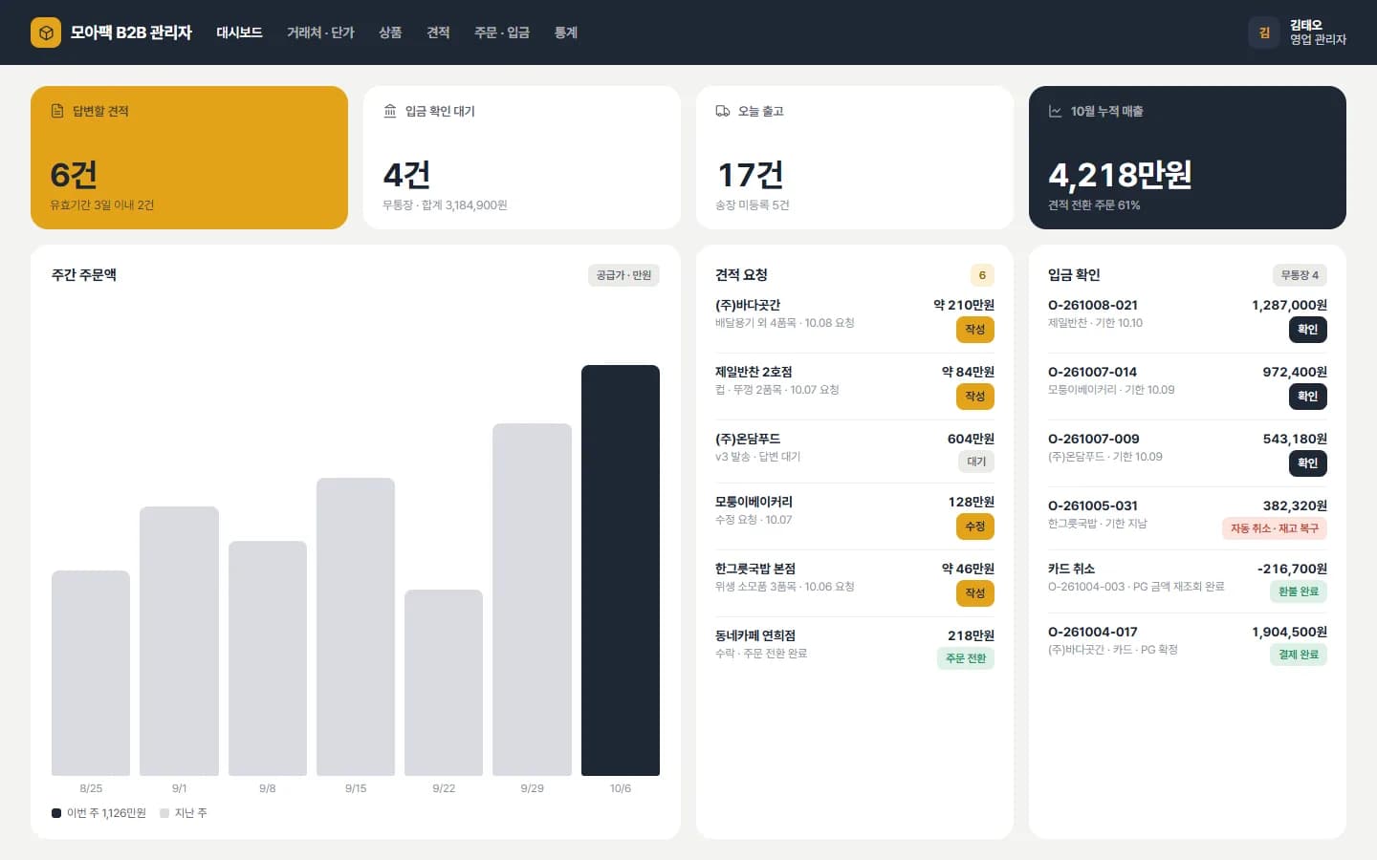
Task: Click the 환불 완료 badge
Action: (x=1299, y=591)
